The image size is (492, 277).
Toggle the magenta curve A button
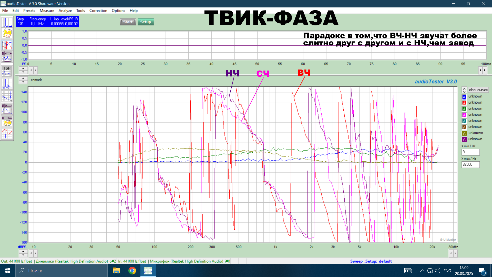[464, 115]
